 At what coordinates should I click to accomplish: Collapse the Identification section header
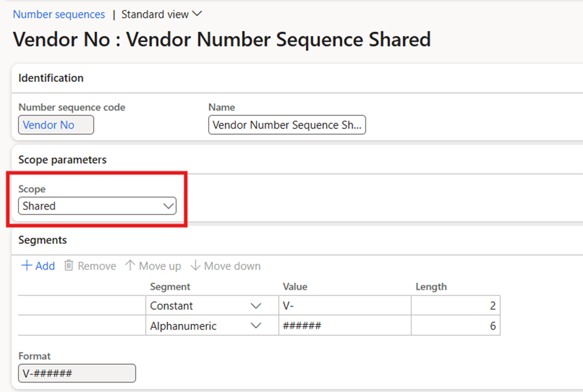coord(51,78)
